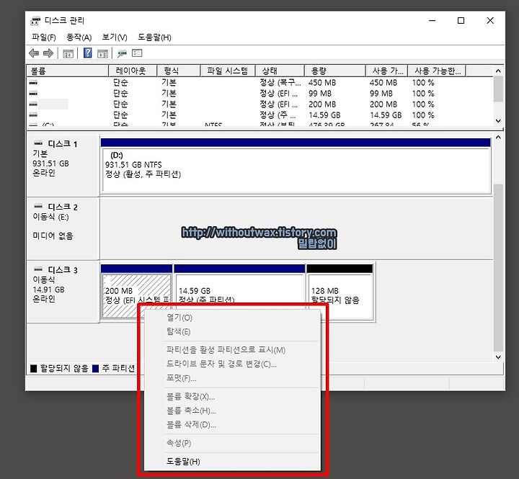Click the disk map pane scrollbar thumb
The width and height of the screenshot is (519, 479).
pos(498,267)
